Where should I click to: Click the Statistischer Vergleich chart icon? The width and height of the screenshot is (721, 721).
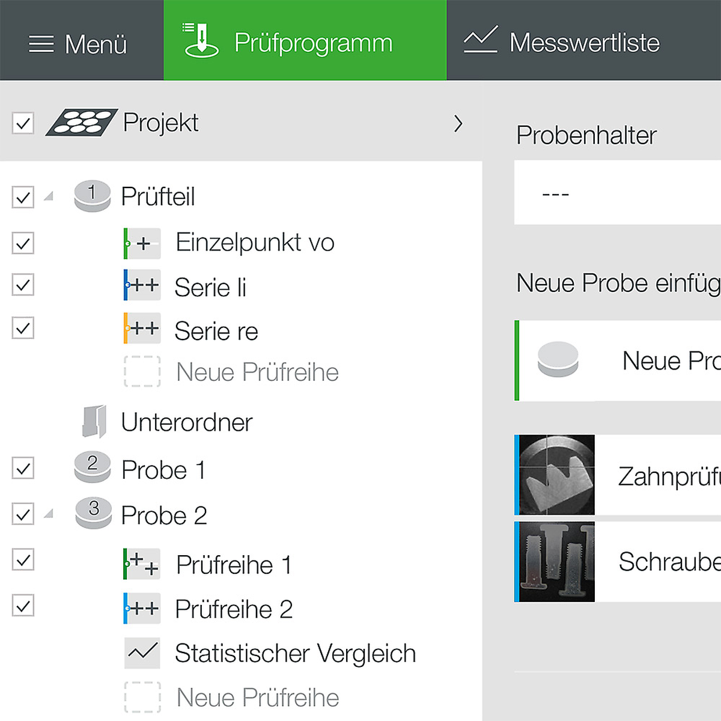coord(142,653)
